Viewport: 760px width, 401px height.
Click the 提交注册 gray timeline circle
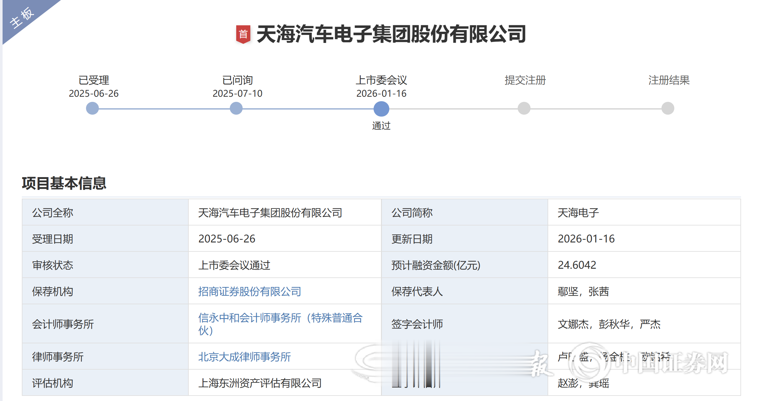tap(524, 108)
